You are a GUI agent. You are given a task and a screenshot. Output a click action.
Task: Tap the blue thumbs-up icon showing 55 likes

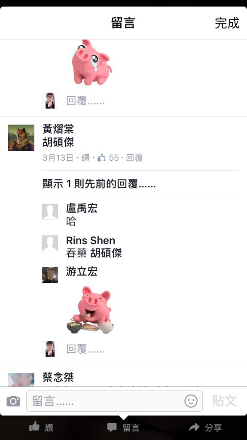[101, 158]
